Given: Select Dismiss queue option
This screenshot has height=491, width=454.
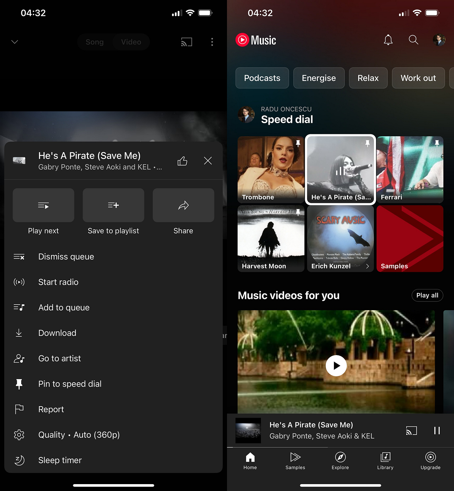Looking at the screenshot, I should [113, 257].
